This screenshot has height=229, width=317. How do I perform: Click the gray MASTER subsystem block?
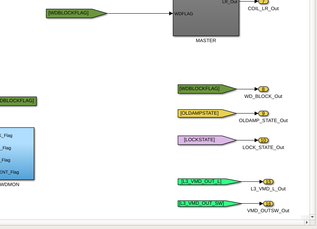206,18
